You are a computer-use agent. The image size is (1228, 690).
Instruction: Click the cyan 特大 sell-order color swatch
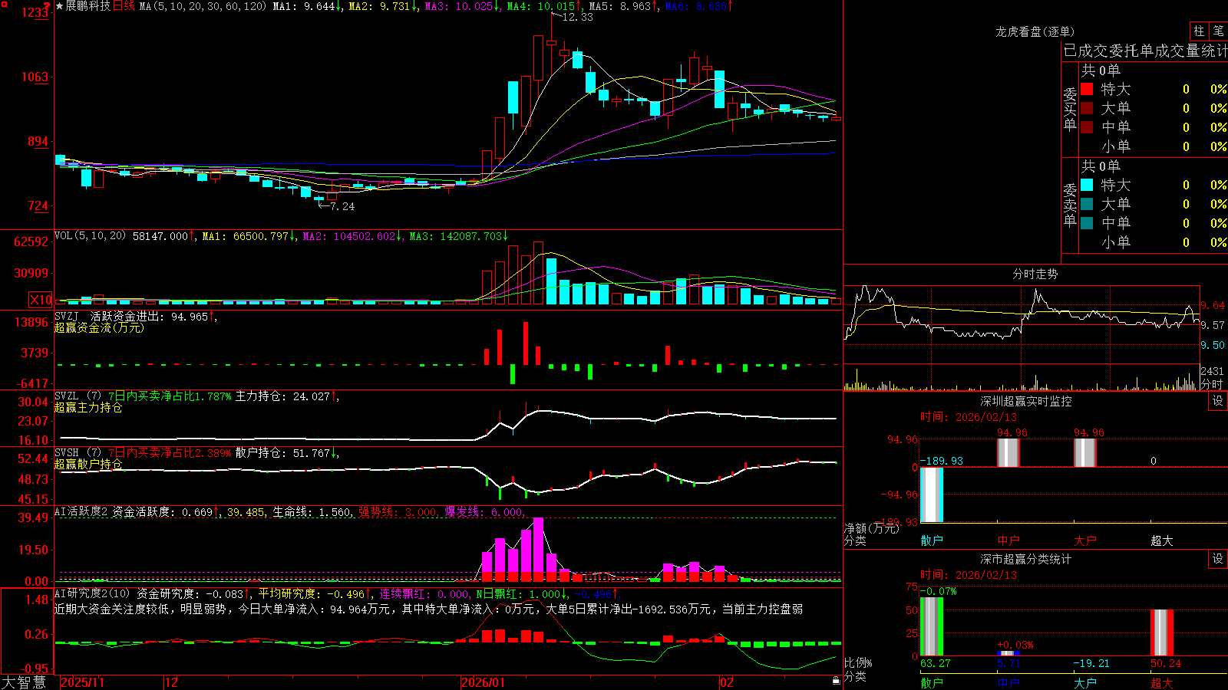(1087, 185)
